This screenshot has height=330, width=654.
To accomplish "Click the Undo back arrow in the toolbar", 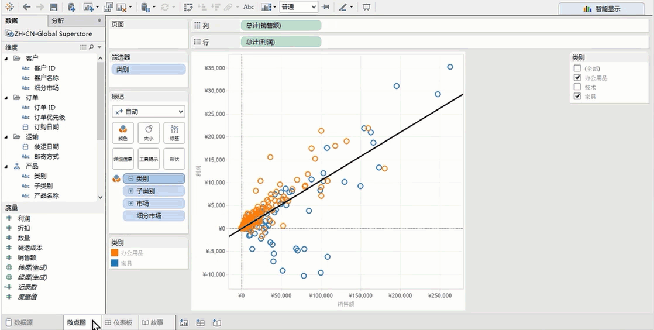I will (x=27, y=8).
